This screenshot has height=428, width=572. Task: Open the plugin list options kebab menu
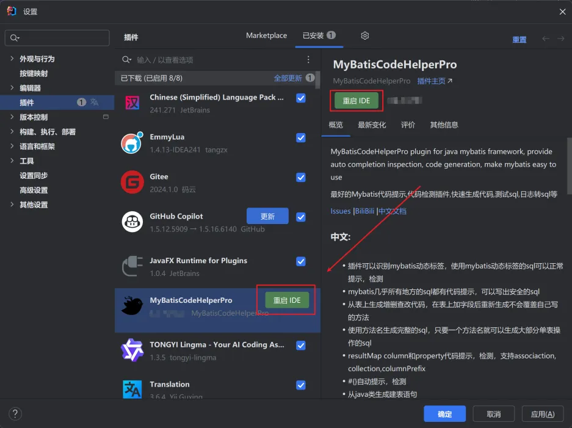point(308,59)
